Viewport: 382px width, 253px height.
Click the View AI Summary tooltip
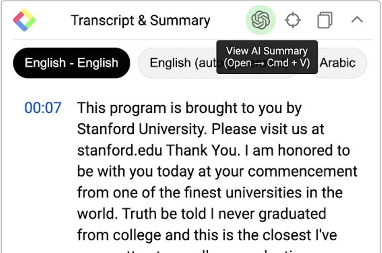tap(267, 56)
